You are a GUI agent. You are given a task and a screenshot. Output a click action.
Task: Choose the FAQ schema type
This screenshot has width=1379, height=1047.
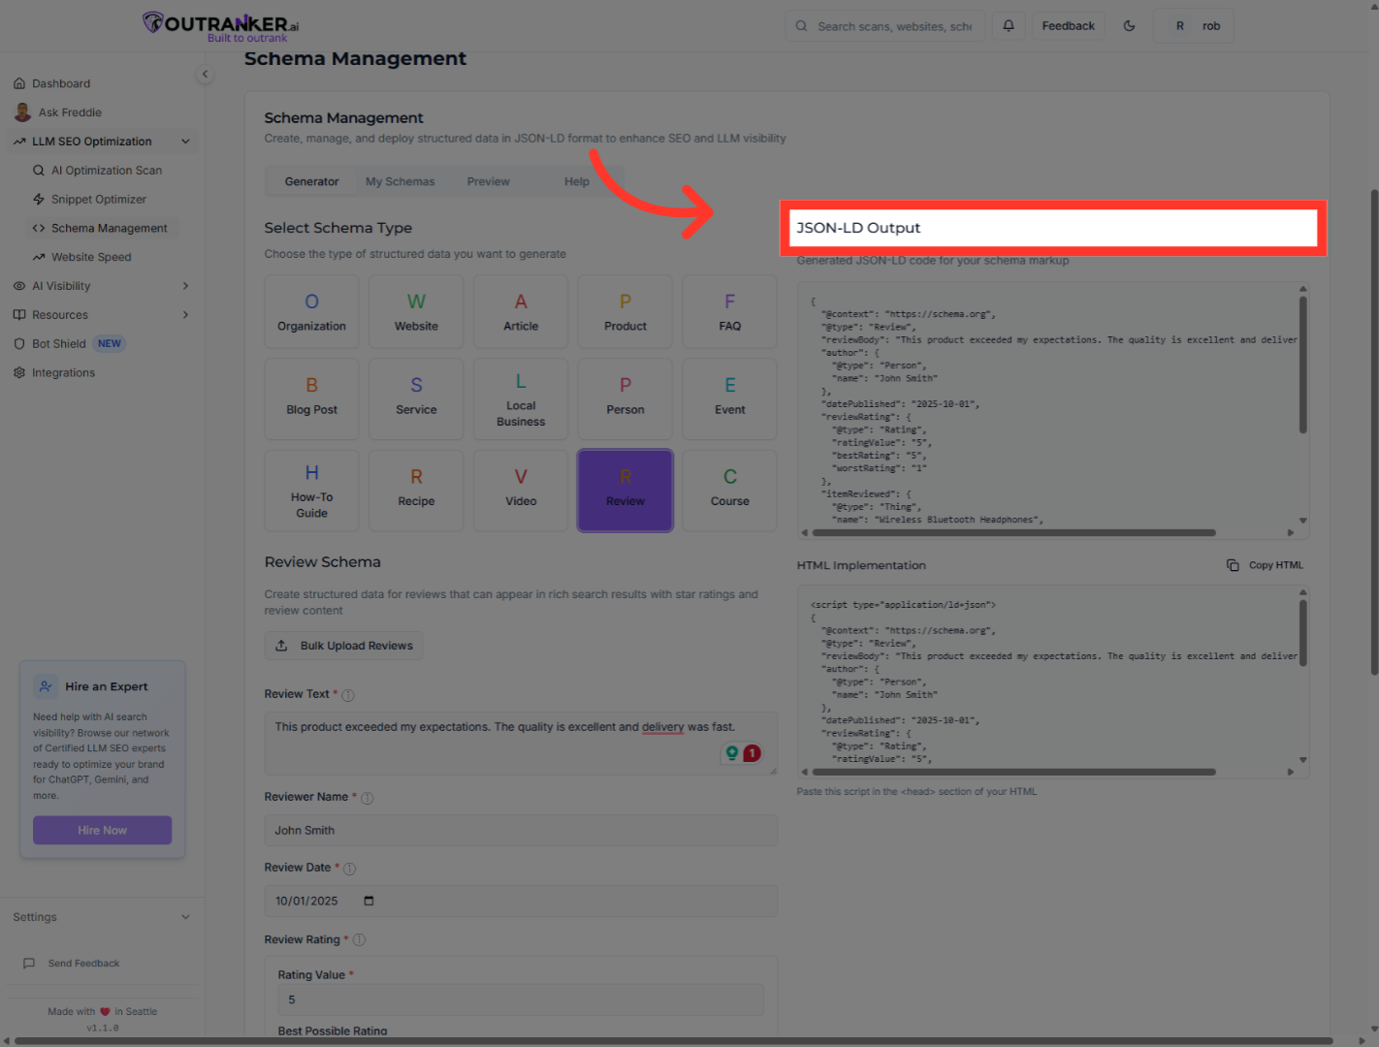point(729,312)
